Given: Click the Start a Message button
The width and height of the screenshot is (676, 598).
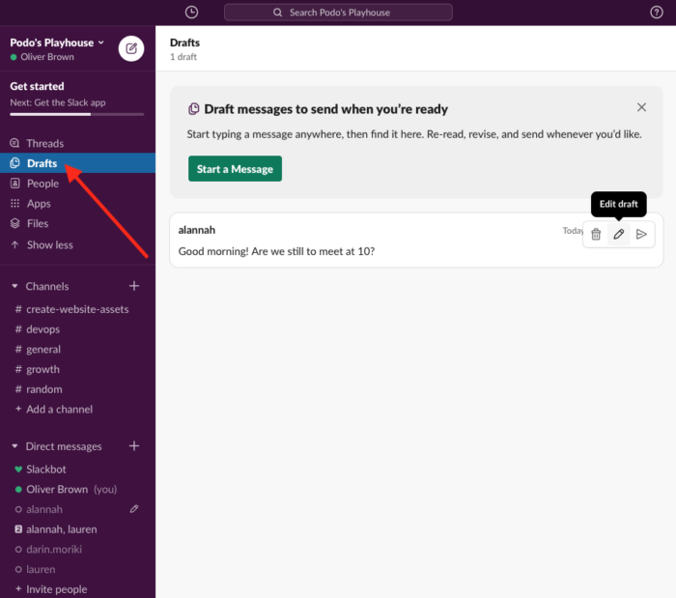Looking at the screenshot, I should pyautogui.click(x=235, y=169).
